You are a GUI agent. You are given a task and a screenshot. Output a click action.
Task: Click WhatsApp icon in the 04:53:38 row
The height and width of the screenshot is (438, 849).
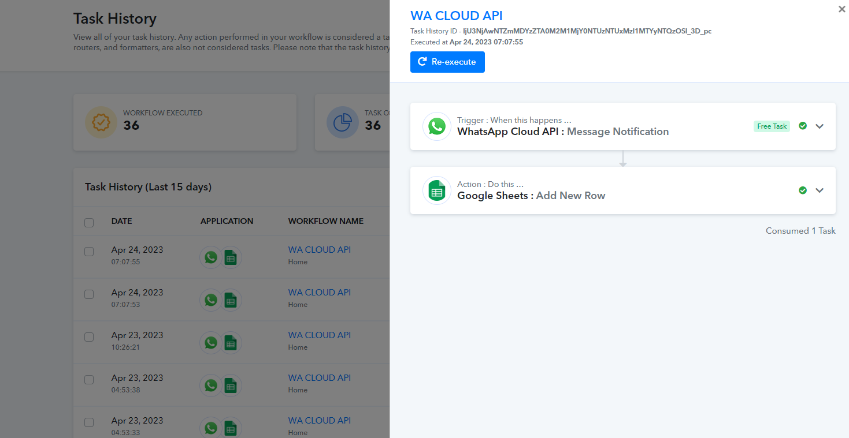tap(211, 385)
